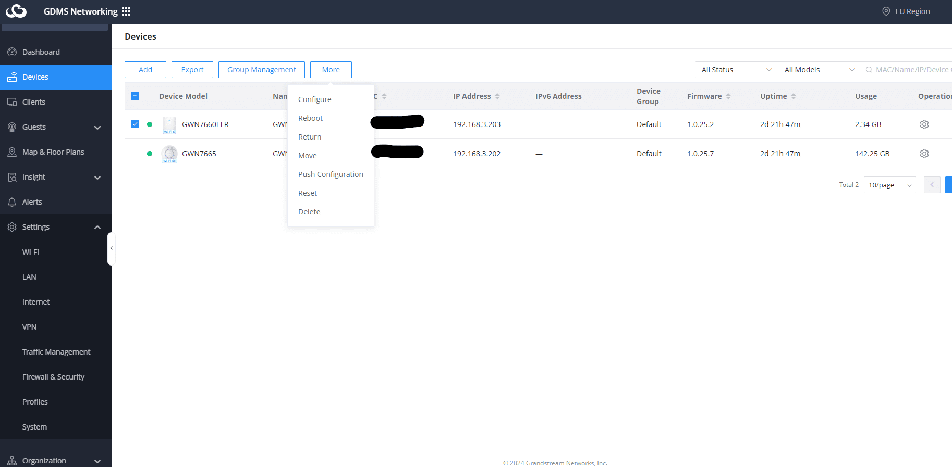Uncheck the GWN7660ELR device checkbox
The width and height of the screenshot is (952, 467).
(x=135, y=124)
